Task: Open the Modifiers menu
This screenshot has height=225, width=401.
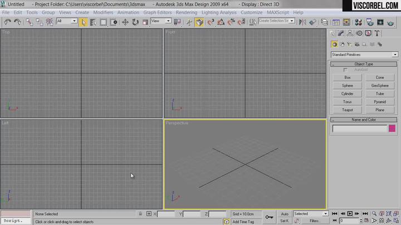Action: [103, 12]
